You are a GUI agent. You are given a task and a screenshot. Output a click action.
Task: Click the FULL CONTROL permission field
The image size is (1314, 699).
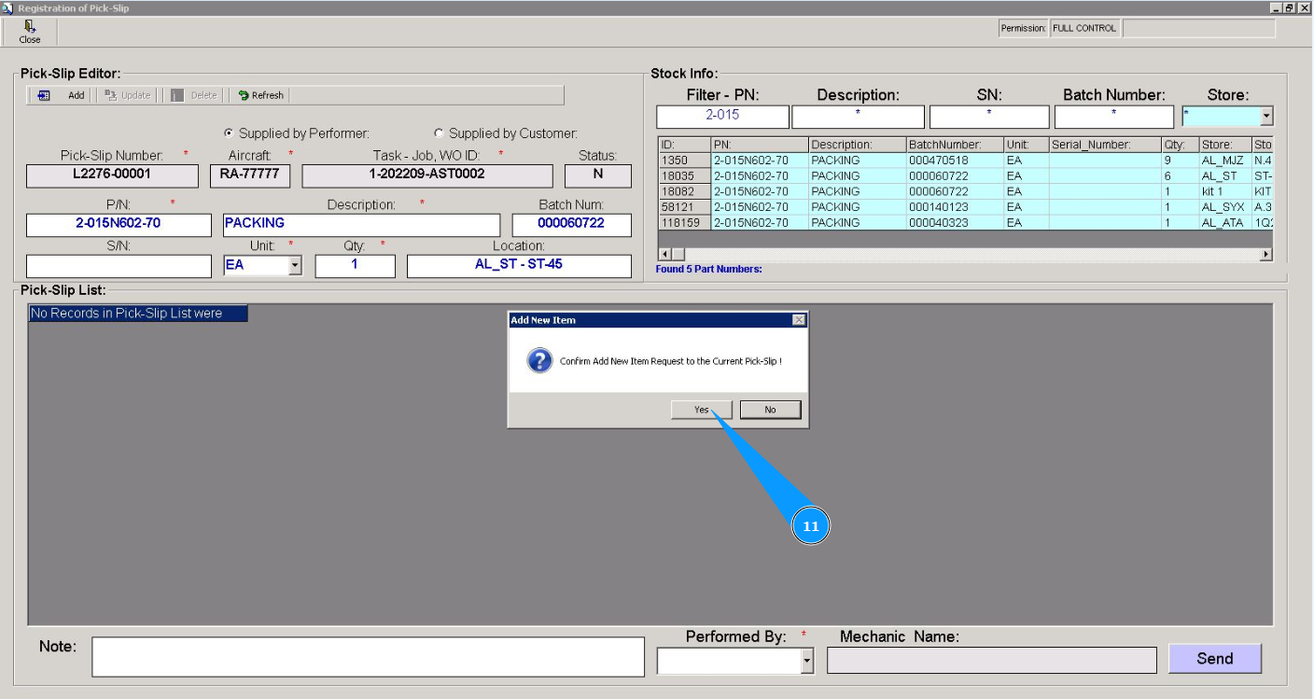1084,28
